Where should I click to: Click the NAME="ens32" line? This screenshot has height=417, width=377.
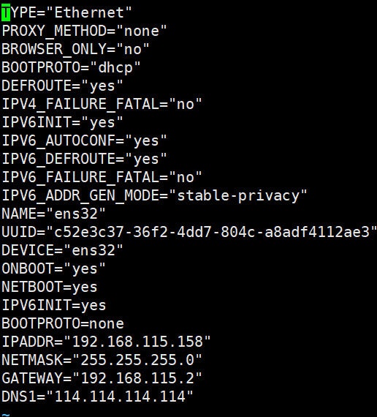point(53,214)
